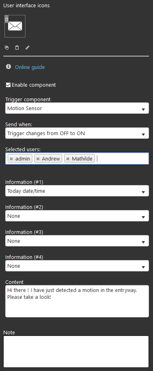The width and height of the screenshot is (153, 371).
Task: Open the Trigger component dropdown
Action: [x=77, y=108]
